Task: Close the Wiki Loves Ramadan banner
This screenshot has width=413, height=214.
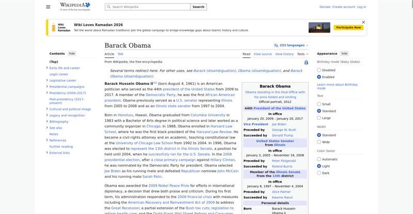Action: pyautogui.click(x=363, y=22)
